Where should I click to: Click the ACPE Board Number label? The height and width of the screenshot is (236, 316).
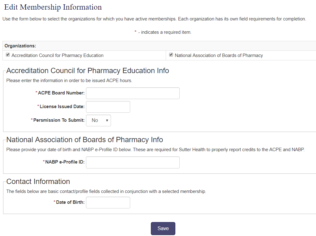[61, 93]
